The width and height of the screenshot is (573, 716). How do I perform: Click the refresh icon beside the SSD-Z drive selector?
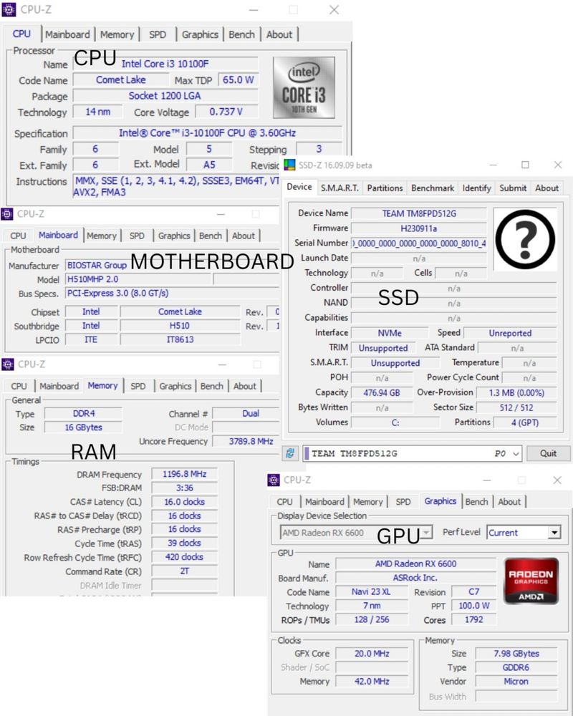tap(290, 453)
